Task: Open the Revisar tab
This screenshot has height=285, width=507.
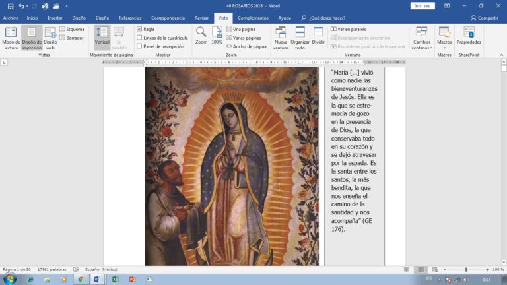Action: point(201,18)
